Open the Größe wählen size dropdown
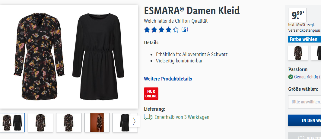 (x=305, y=102)
